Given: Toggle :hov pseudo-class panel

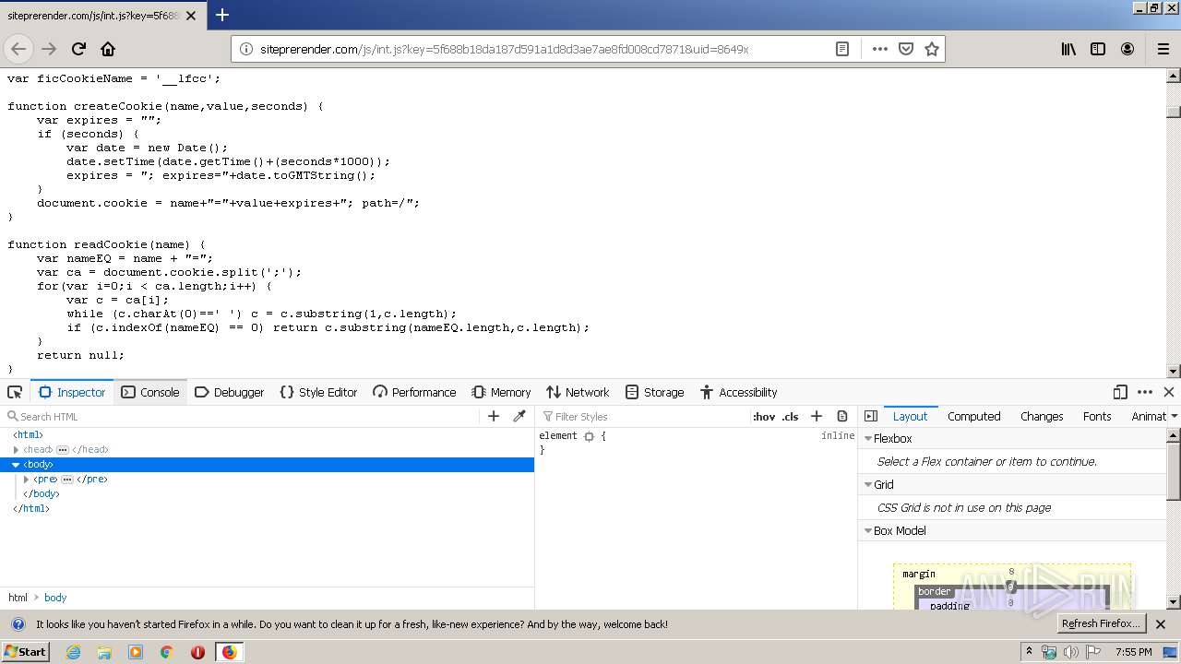Looking at the screenshot, I should click(764, 416).
